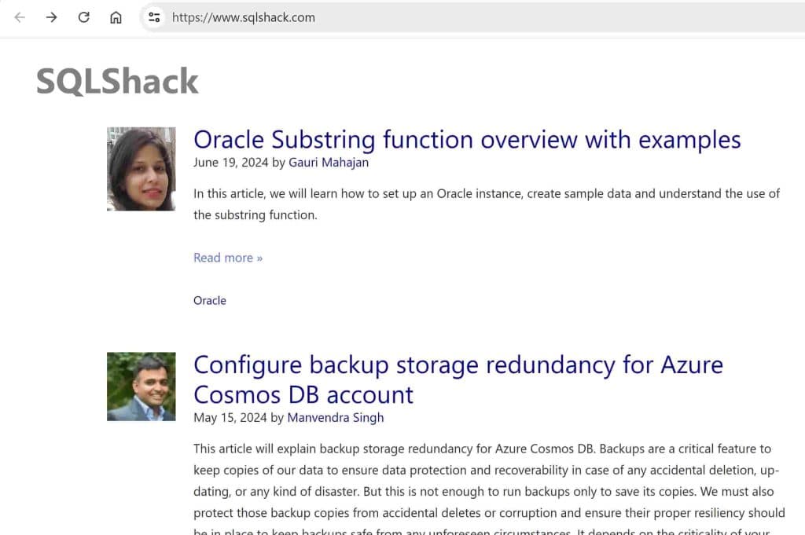The width and height of the screenshot is (805, 535).
Task: Reload the current page
Action: pyautogui.click(x=84, y=17)
